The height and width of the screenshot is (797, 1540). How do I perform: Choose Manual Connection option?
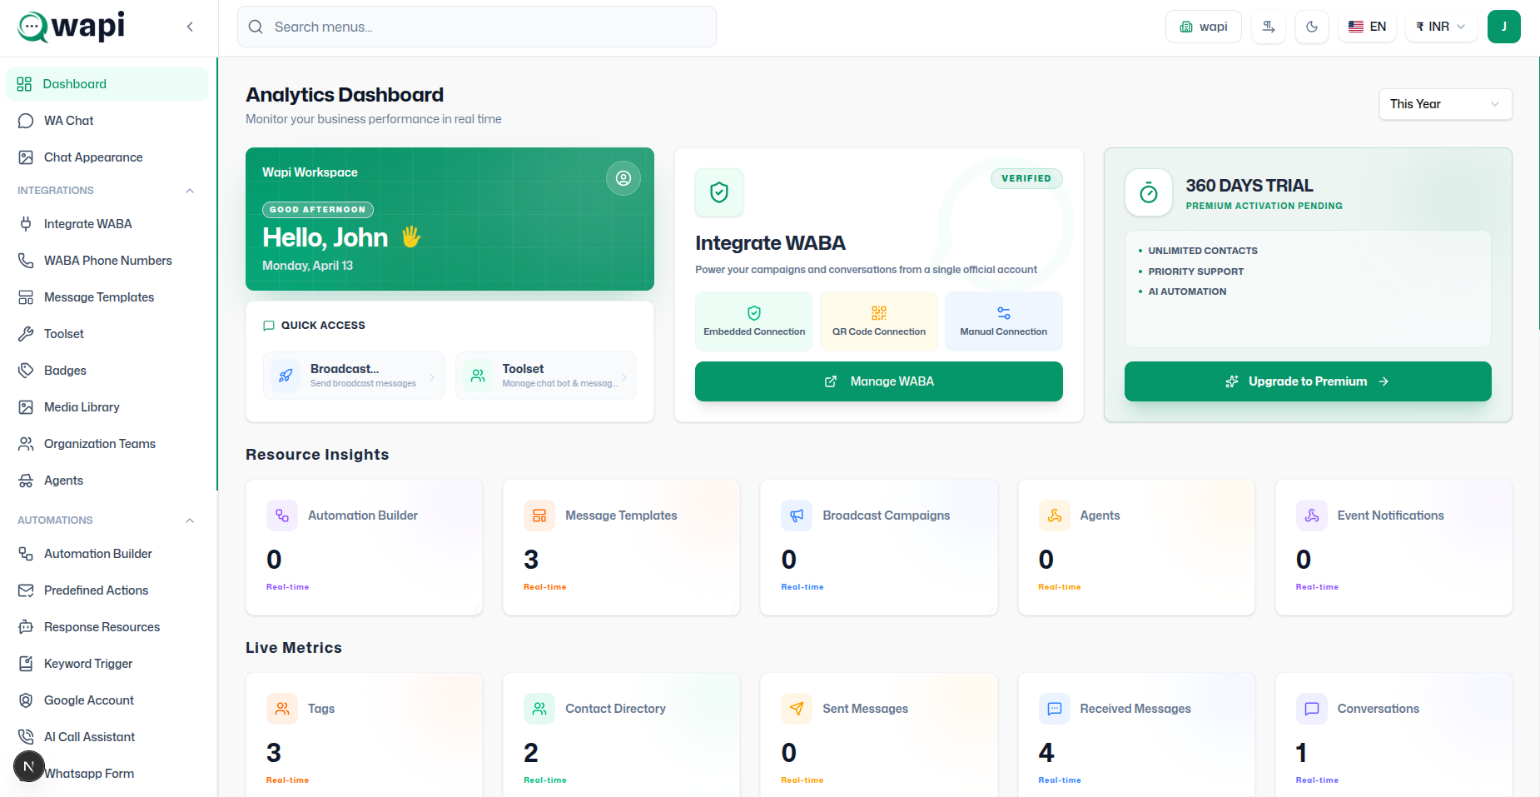coord(1003,321)
